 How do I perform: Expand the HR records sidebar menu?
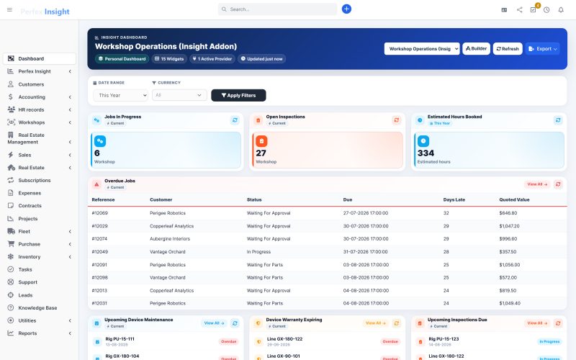point(39,109)
